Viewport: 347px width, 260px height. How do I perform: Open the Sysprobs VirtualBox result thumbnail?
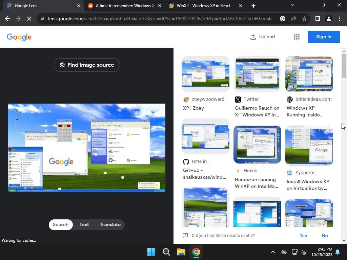(x=309, y=145)
